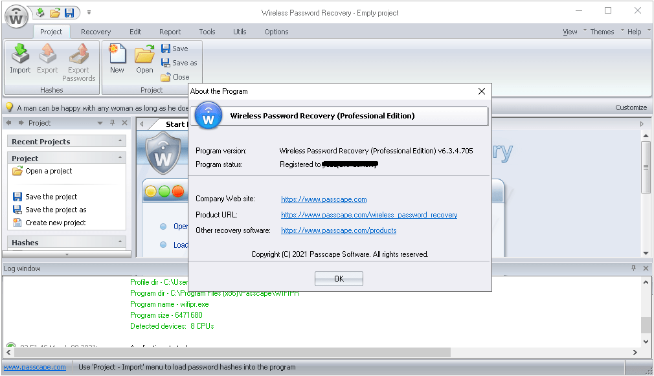Click the yellow circle in the start page
This screenshot has height=376, width=654.
coord(151,192)
